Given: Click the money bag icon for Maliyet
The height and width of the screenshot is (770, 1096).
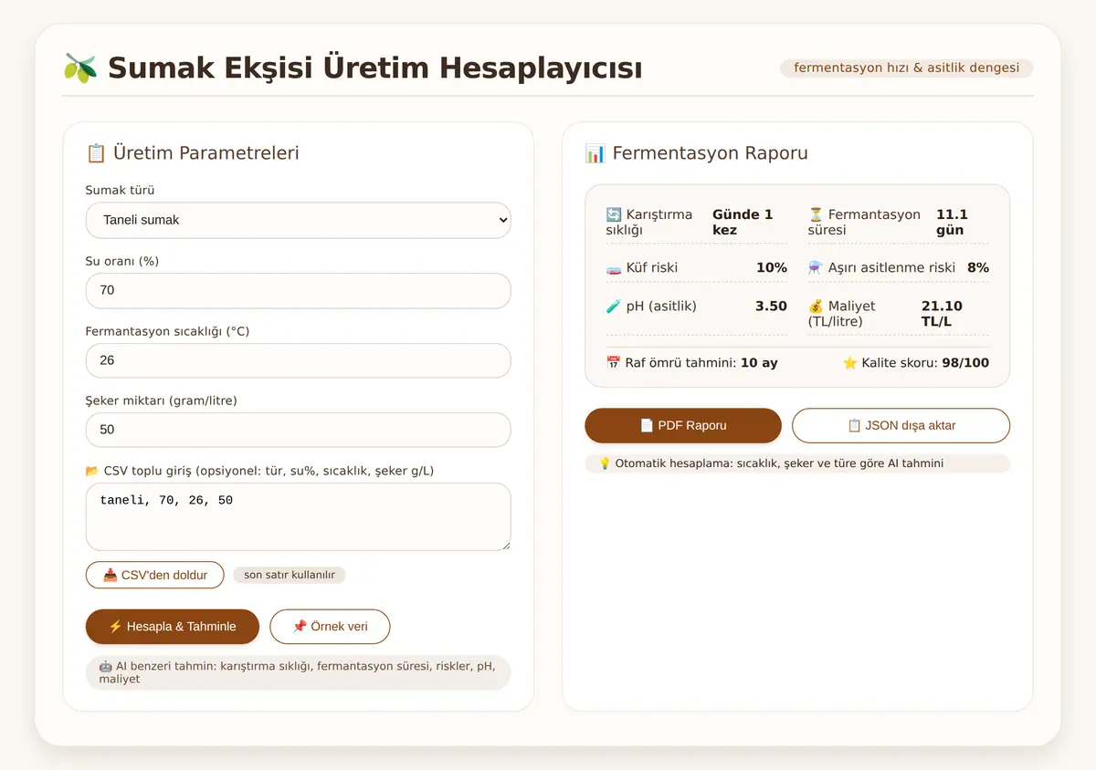Looking at the screenshot, I should [x=816, y=307].
